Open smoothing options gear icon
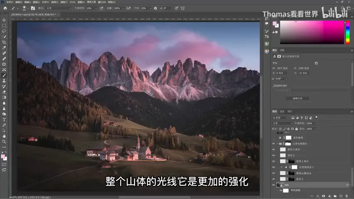The image size is (354, 199). pyautogui.click(x=155, y=8)
